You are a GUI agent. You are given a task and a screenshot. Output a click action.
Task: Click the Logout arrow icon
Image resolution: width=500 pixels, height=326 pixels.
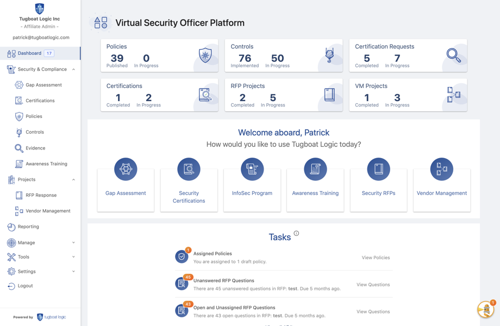[x=11, y=286]
